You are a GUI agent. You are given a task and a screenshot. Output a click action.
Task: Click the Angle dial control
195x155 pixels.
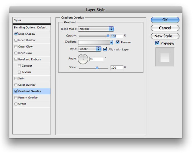[x=83, y=59]
